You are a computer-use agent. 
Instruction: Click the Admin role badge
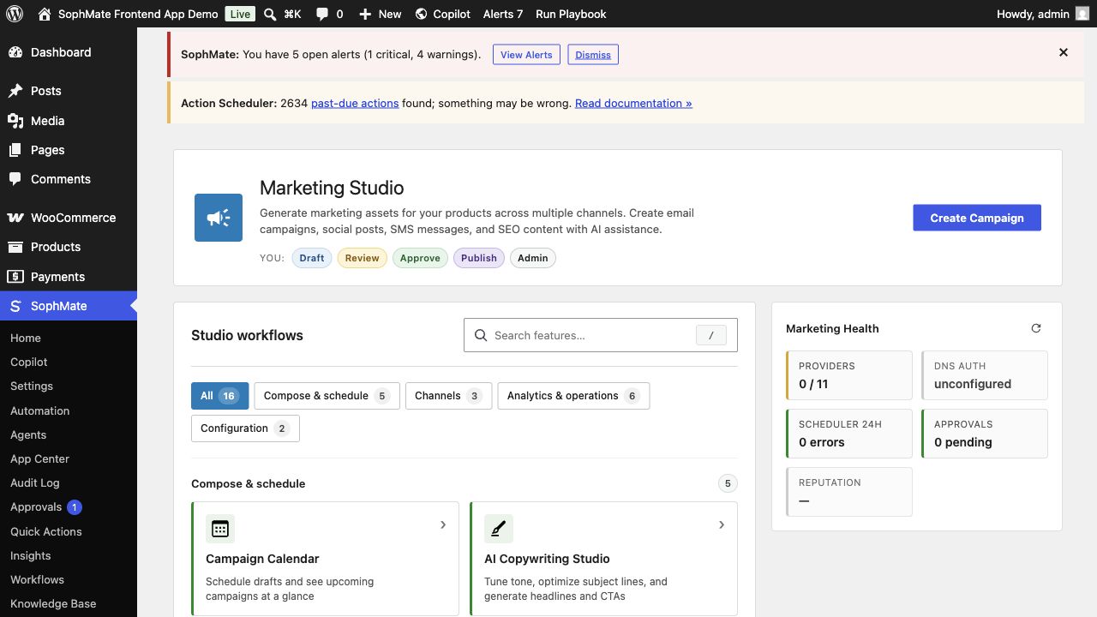tap(533, 258)
